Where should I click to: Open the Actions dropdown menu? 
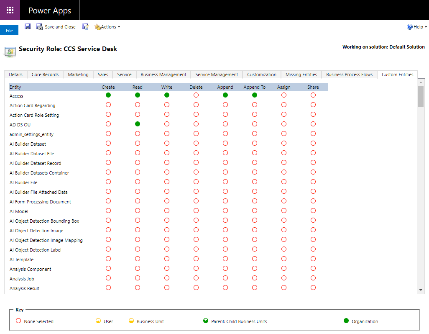[107, 27]
